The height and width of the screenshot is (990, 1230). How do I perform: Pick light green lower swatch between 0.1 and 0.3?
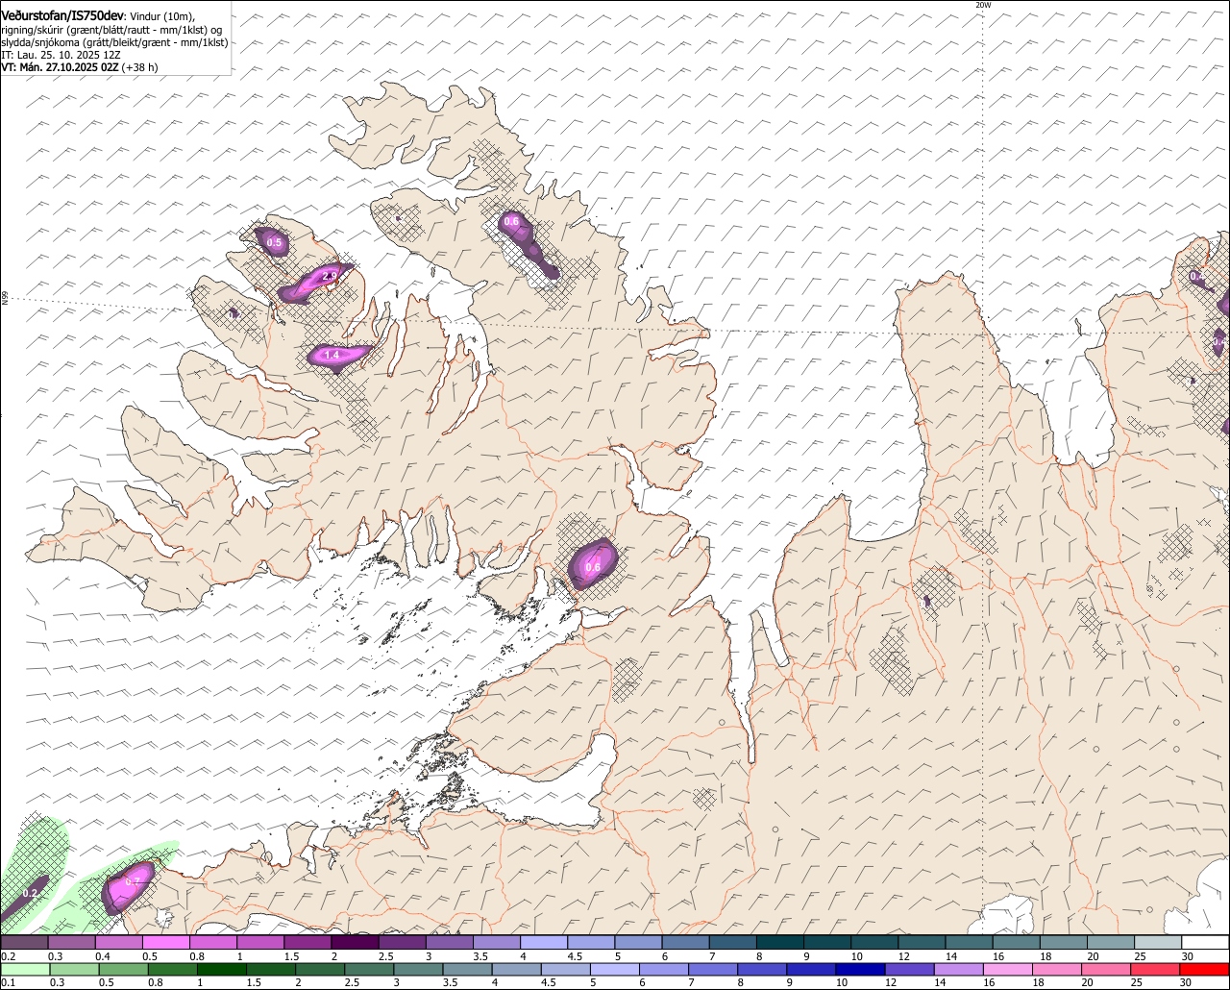click(25, 969)
